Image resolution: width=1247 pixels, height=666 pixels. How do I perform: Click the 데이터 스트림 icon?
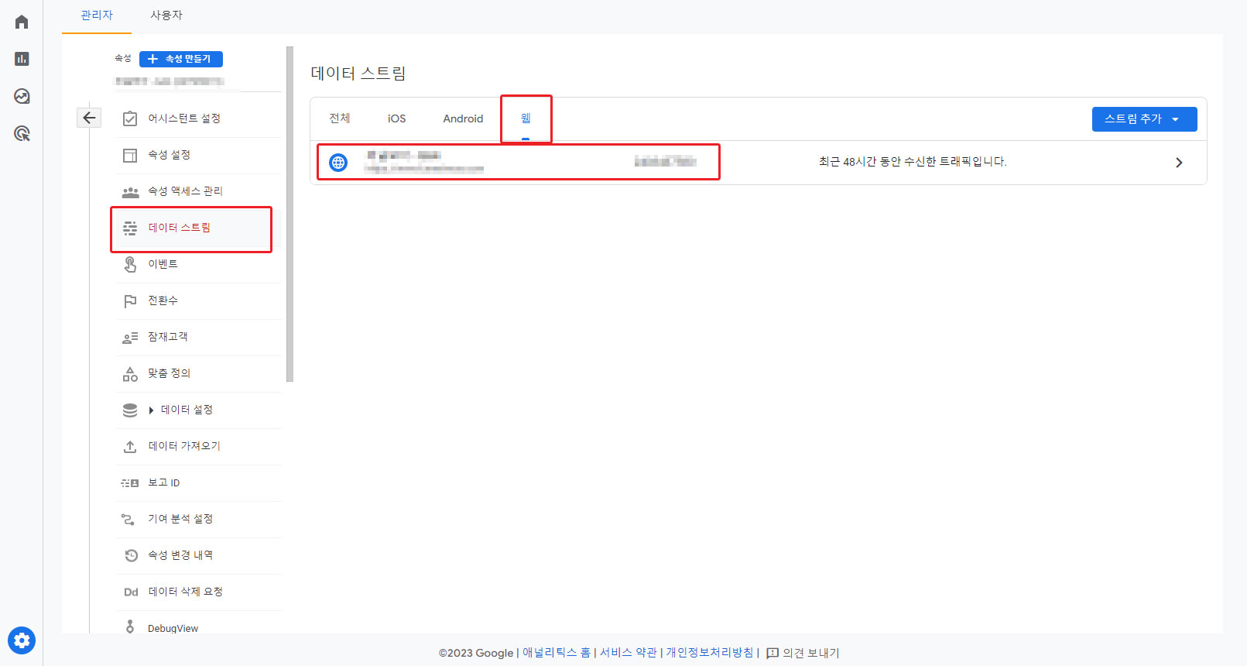point(130,228)
